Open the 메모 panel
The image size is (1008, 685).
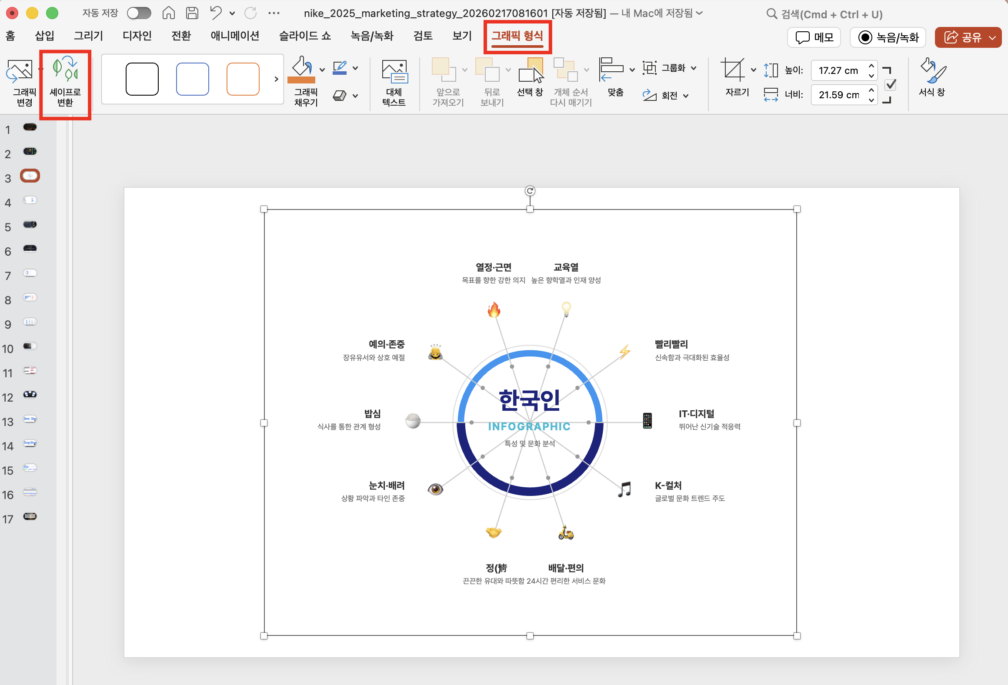coord(814,37)
